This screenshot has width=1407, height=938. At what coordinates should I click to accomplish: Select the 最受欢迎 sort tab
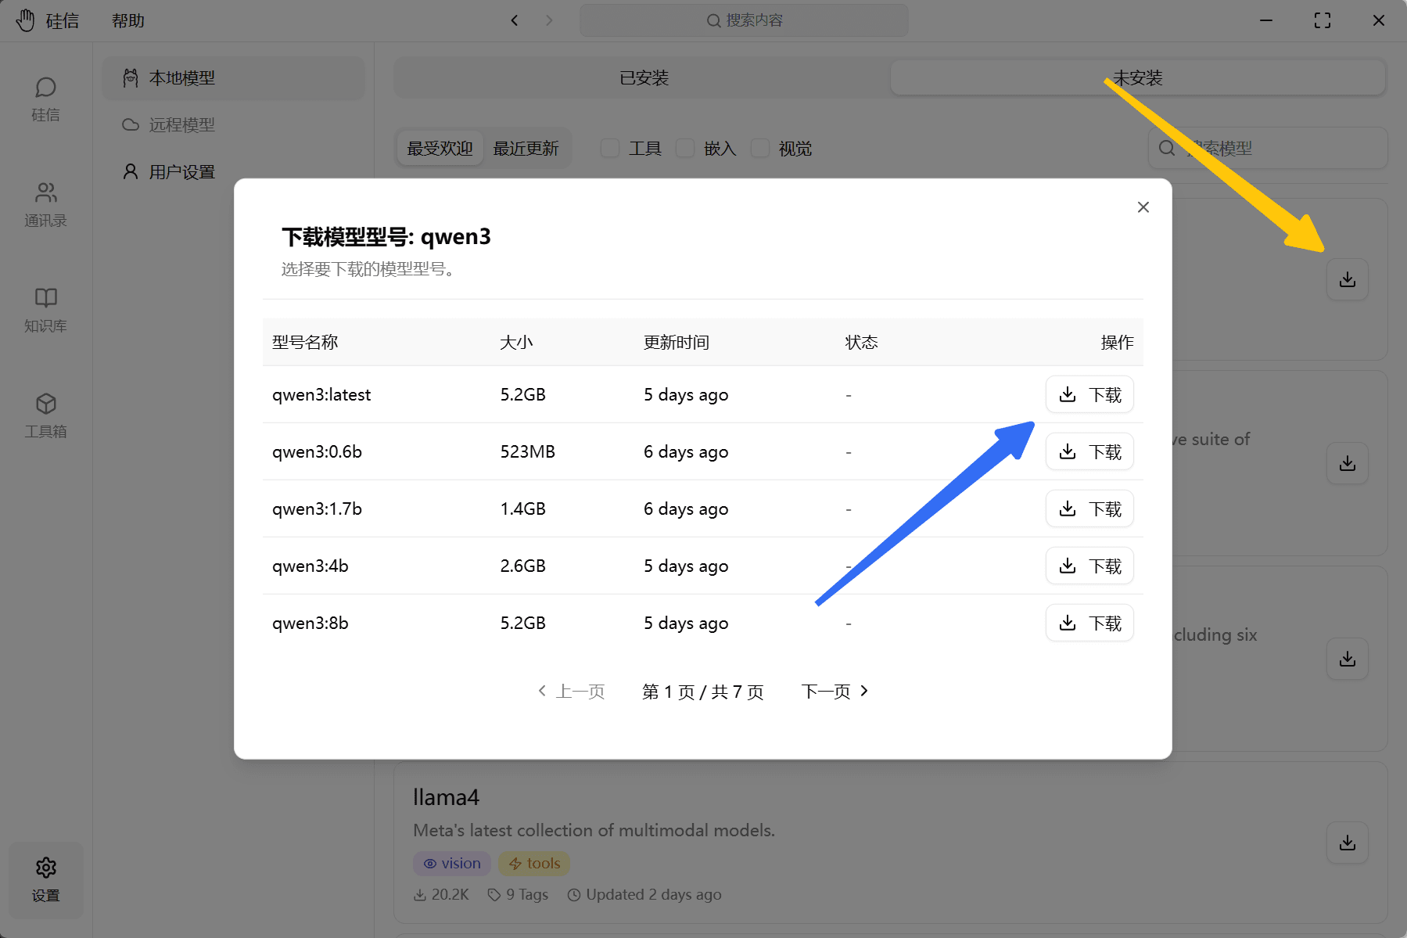click(440, 148)
